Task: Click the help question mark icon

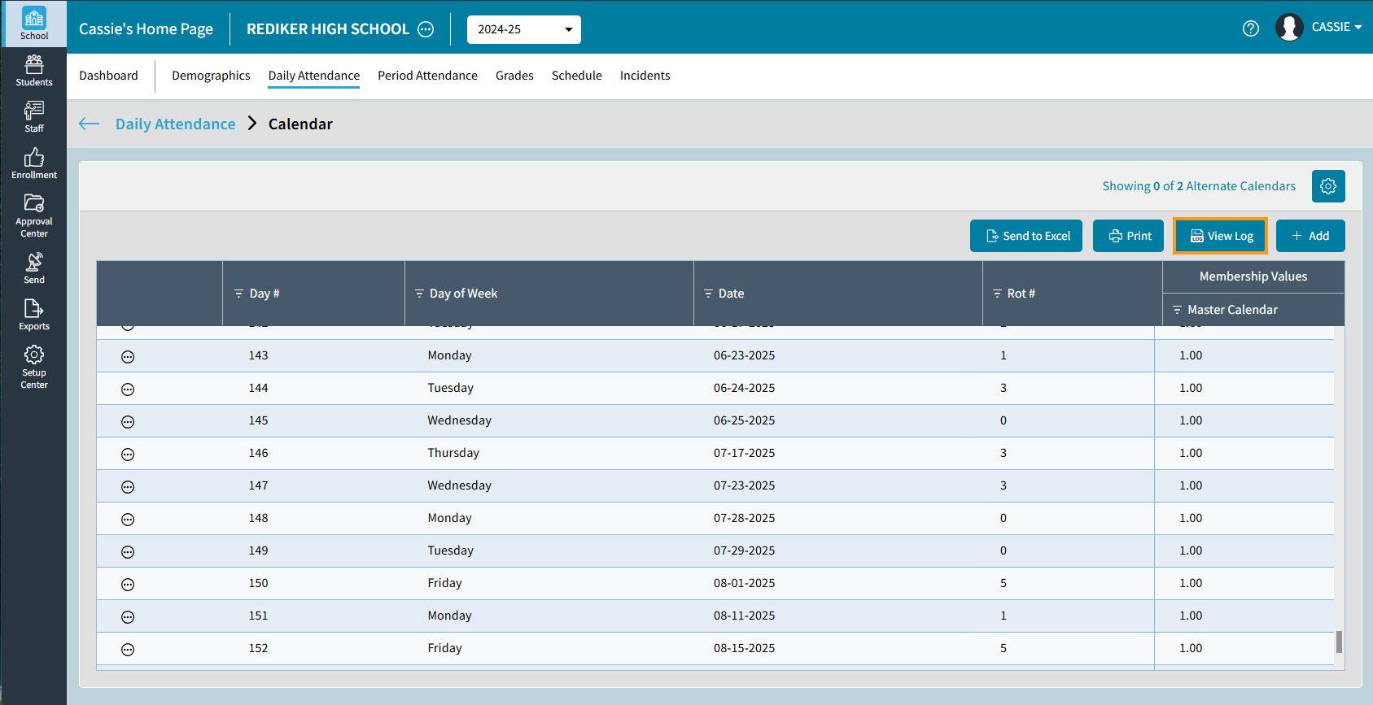Action: point(1251,28)
